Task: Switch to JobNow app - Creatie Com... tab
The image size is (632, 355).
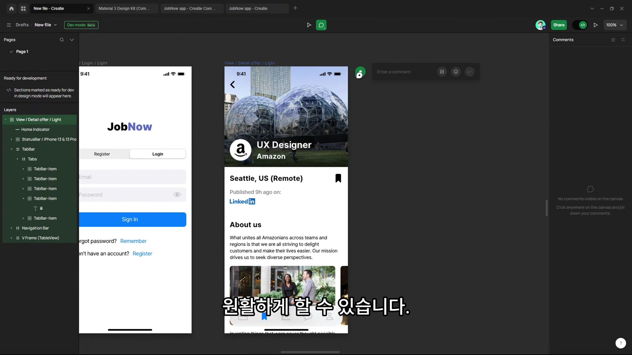Action: click(192, 8)
